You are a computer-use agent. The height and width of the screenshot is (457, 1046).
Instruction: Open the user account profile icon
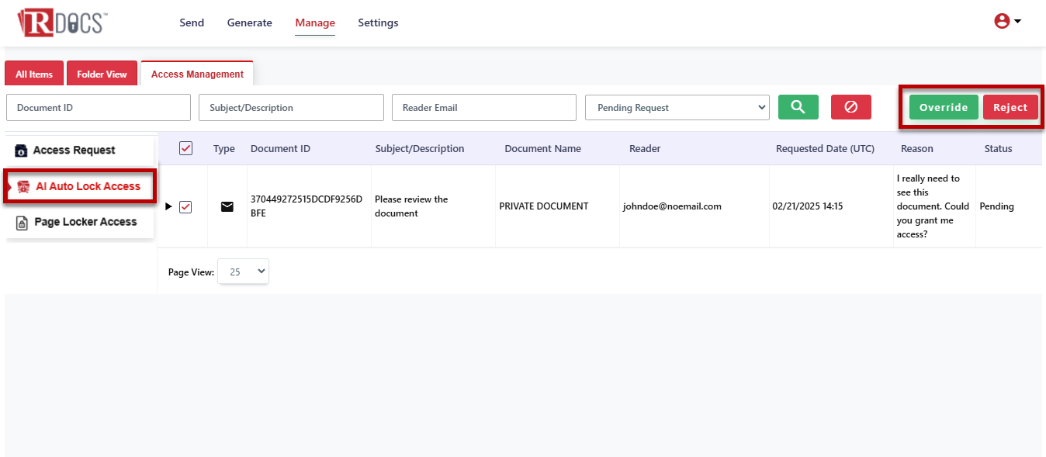tap(1002, 22)
